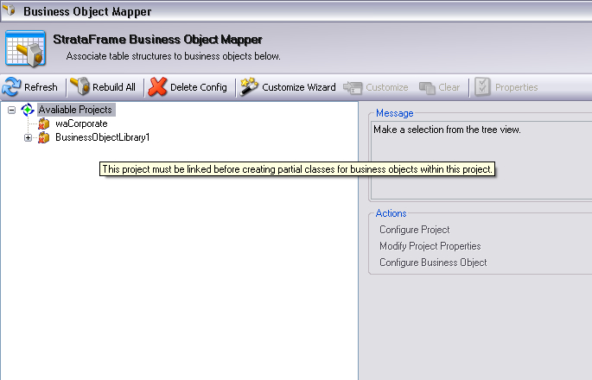This screenshot has width=592, height=380.
Task: Click the Rebuild All icon
Action: (80, 87)
